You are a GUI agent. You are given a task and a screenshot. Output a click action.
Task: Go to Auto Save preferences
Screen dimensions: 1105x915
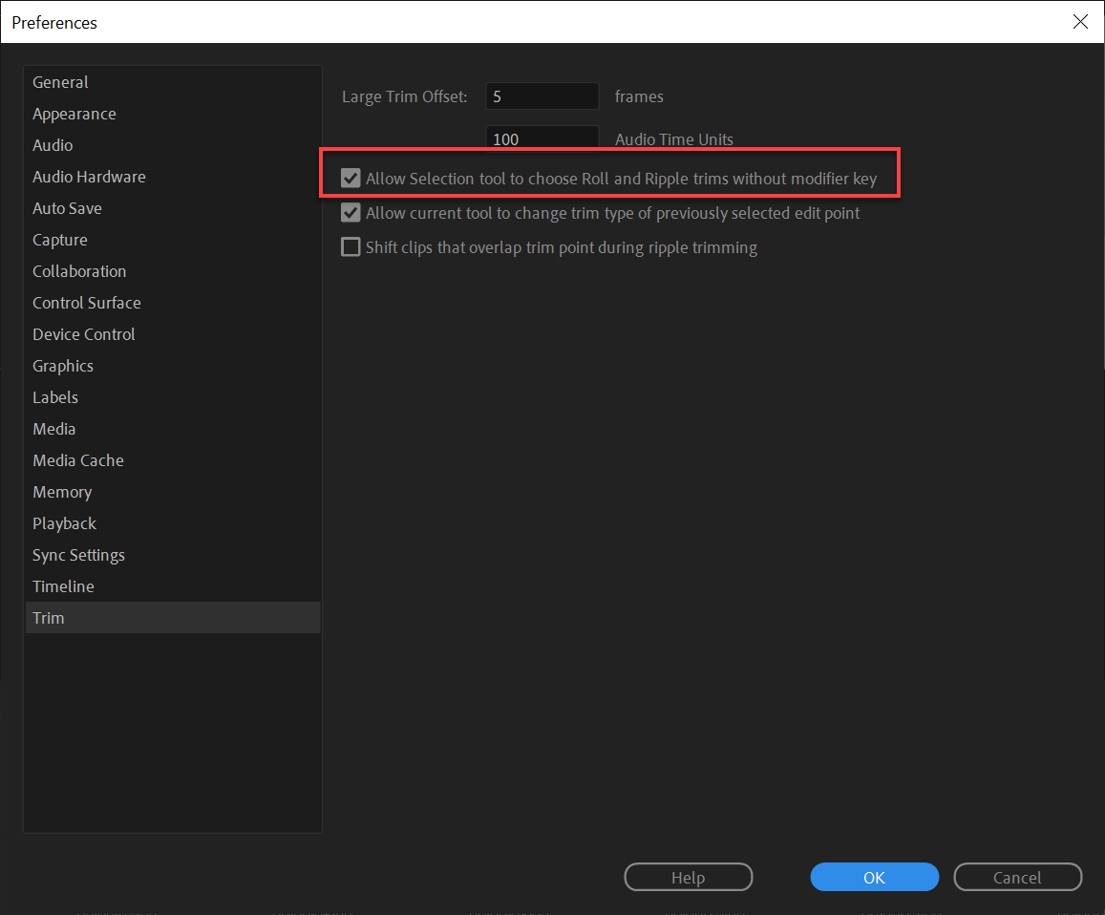pyautogui.click(x=67, y=207)
